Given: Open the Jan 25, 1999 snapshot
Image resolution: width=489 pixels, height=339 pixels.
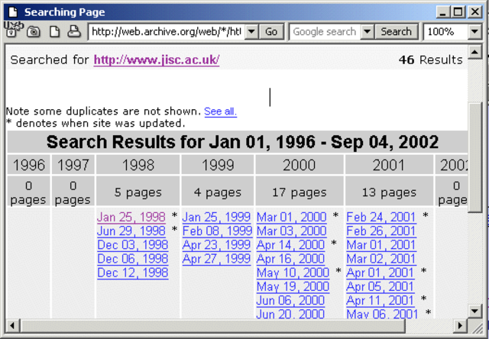Looking at the screenshot, I should pyautogui.click(x=216, y=217).
